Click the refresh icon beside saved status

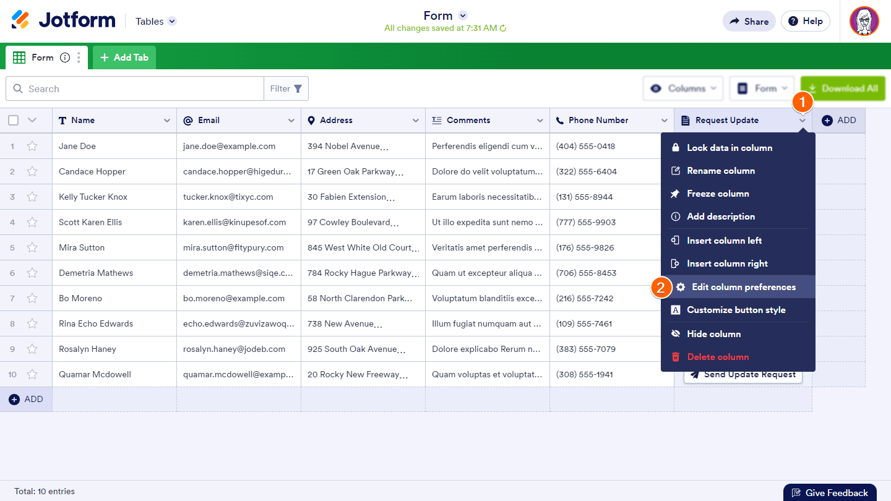(x=503, y=28)
